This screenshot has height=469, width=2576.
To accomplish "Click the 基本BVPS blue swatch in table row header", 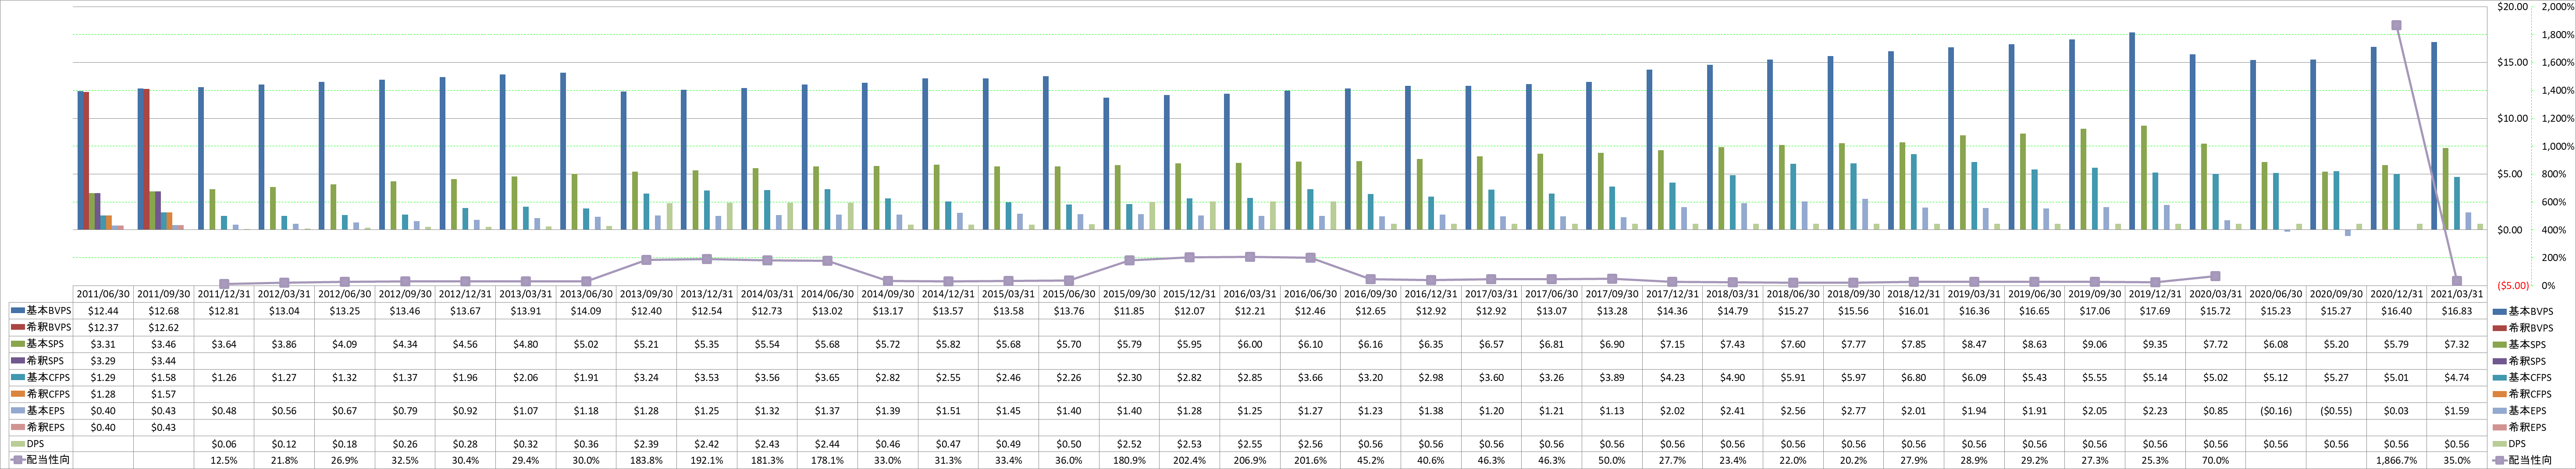I will [18, 311].
